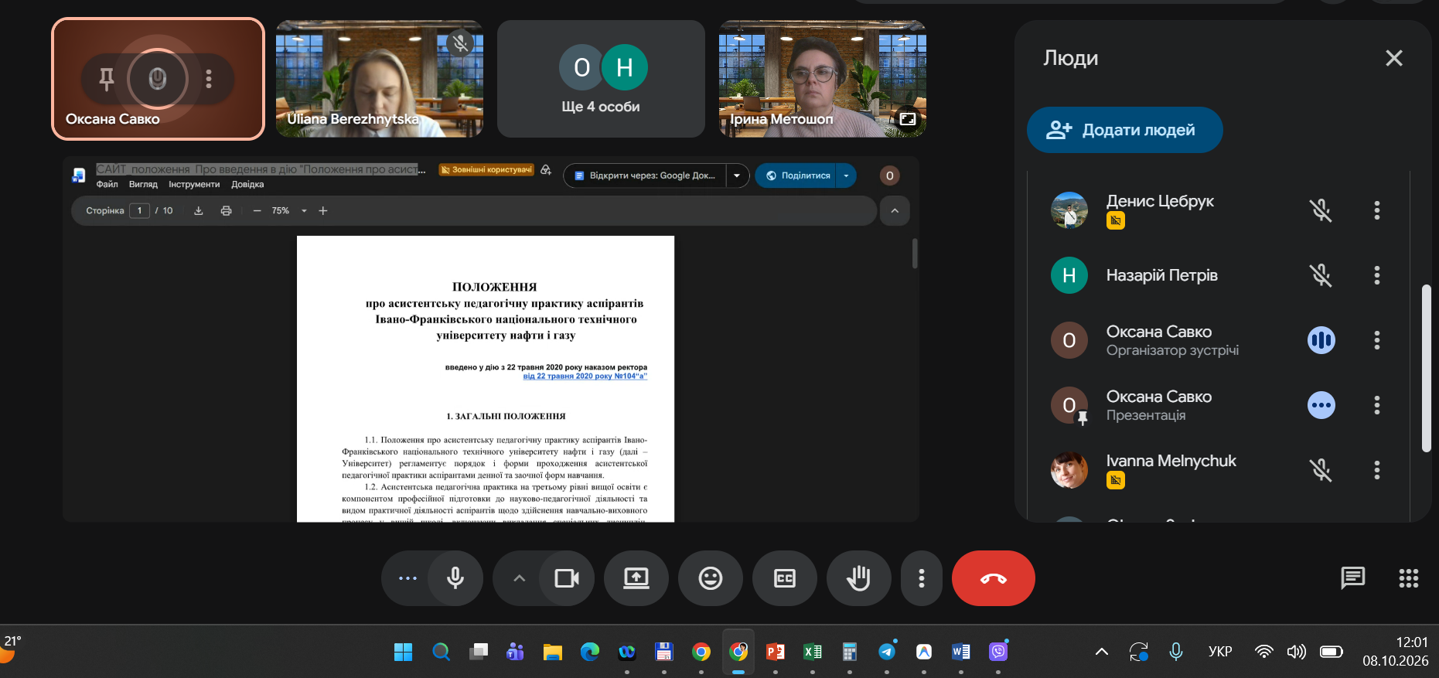
Task: Show hidden system tray icons
Action: pyautogui.click(x=1102, y=652)
